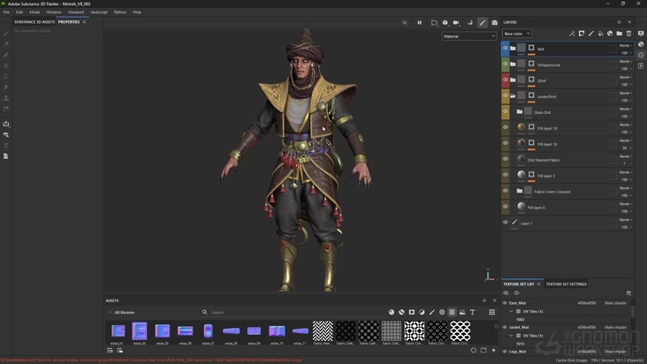Image resolution: width=647 pixels, height=364 pixels.
Task: Create a new folder in Layers
Action: [x=620, y=34]
